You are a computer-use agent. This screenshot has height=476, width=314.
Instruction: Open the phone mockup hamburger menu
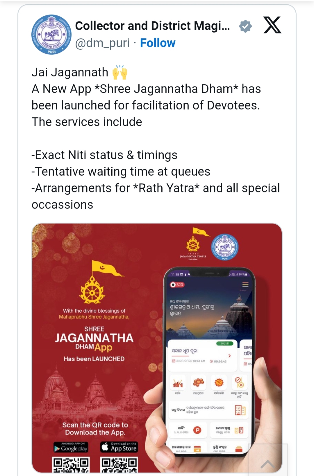(x=245, y=285)
